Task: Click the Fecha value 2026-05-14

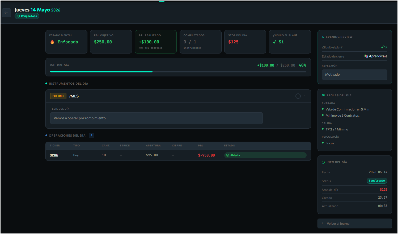Action: click(x=378, y=172)
